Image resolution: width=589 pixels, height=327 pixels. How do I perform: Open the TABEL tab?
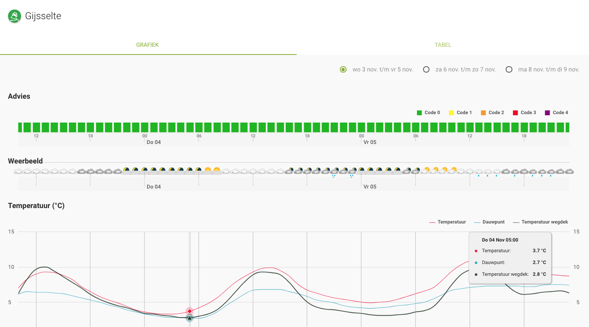[443, 45]
